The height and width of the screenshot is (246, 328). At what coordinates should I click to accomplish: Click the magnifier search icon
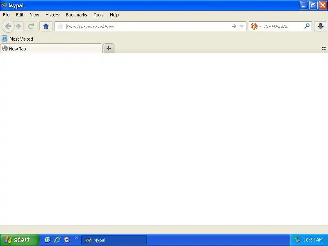point(307,26)
